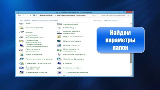Open Программы и компоненты icon
This screenshot has width=160, height=90.
tap(21, 50)
